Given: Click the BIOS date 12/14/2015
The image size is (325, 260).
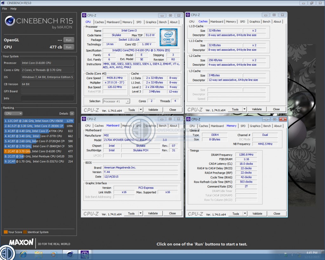Looking at the screenshot, I should pyautogui.click(x=141, y=177).
